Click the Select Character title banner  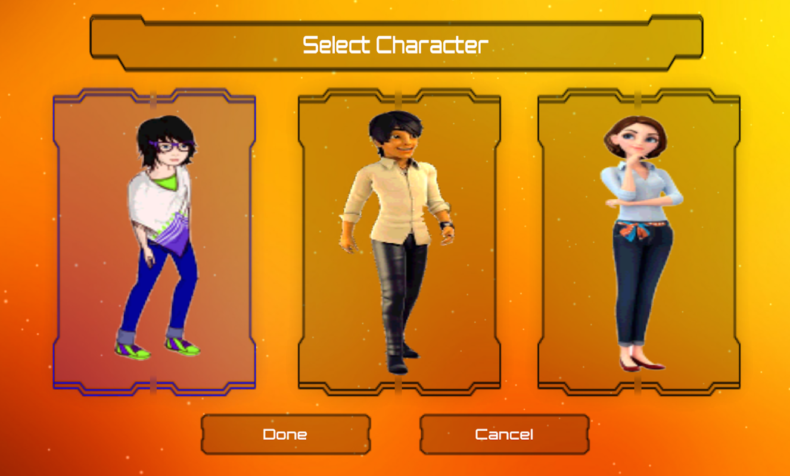pos(396,44)
